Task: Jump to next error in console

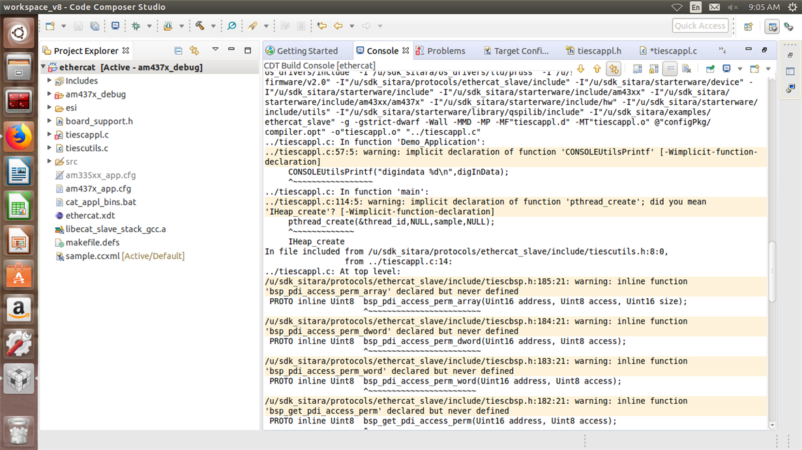Action: click(581, 68)
